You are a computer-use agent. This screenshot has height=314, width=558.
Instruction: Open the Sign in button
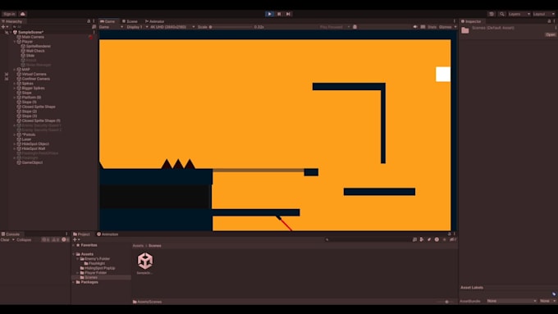coord(9,14)
